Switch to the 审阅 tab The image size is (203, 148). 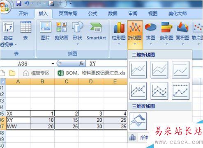coord(133,14)
